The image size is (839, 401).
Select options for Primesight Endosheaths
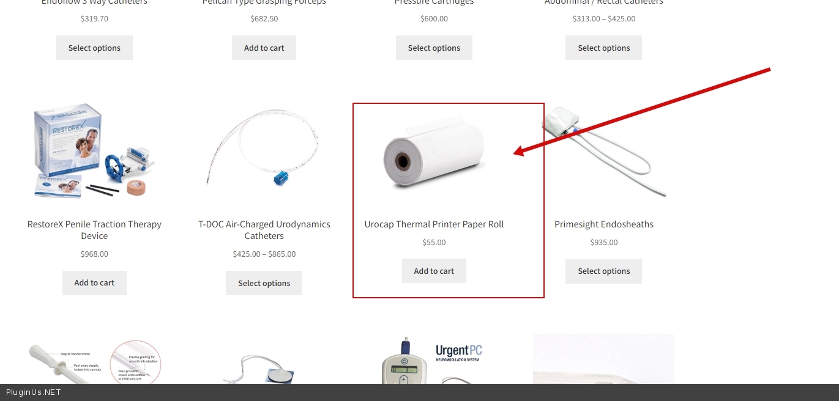point(603,271)
